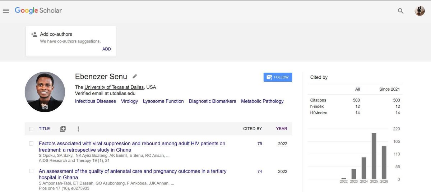Open the antenatal care quality article
This screenshot has width=431, height=192.
click(x=133, y=174)
